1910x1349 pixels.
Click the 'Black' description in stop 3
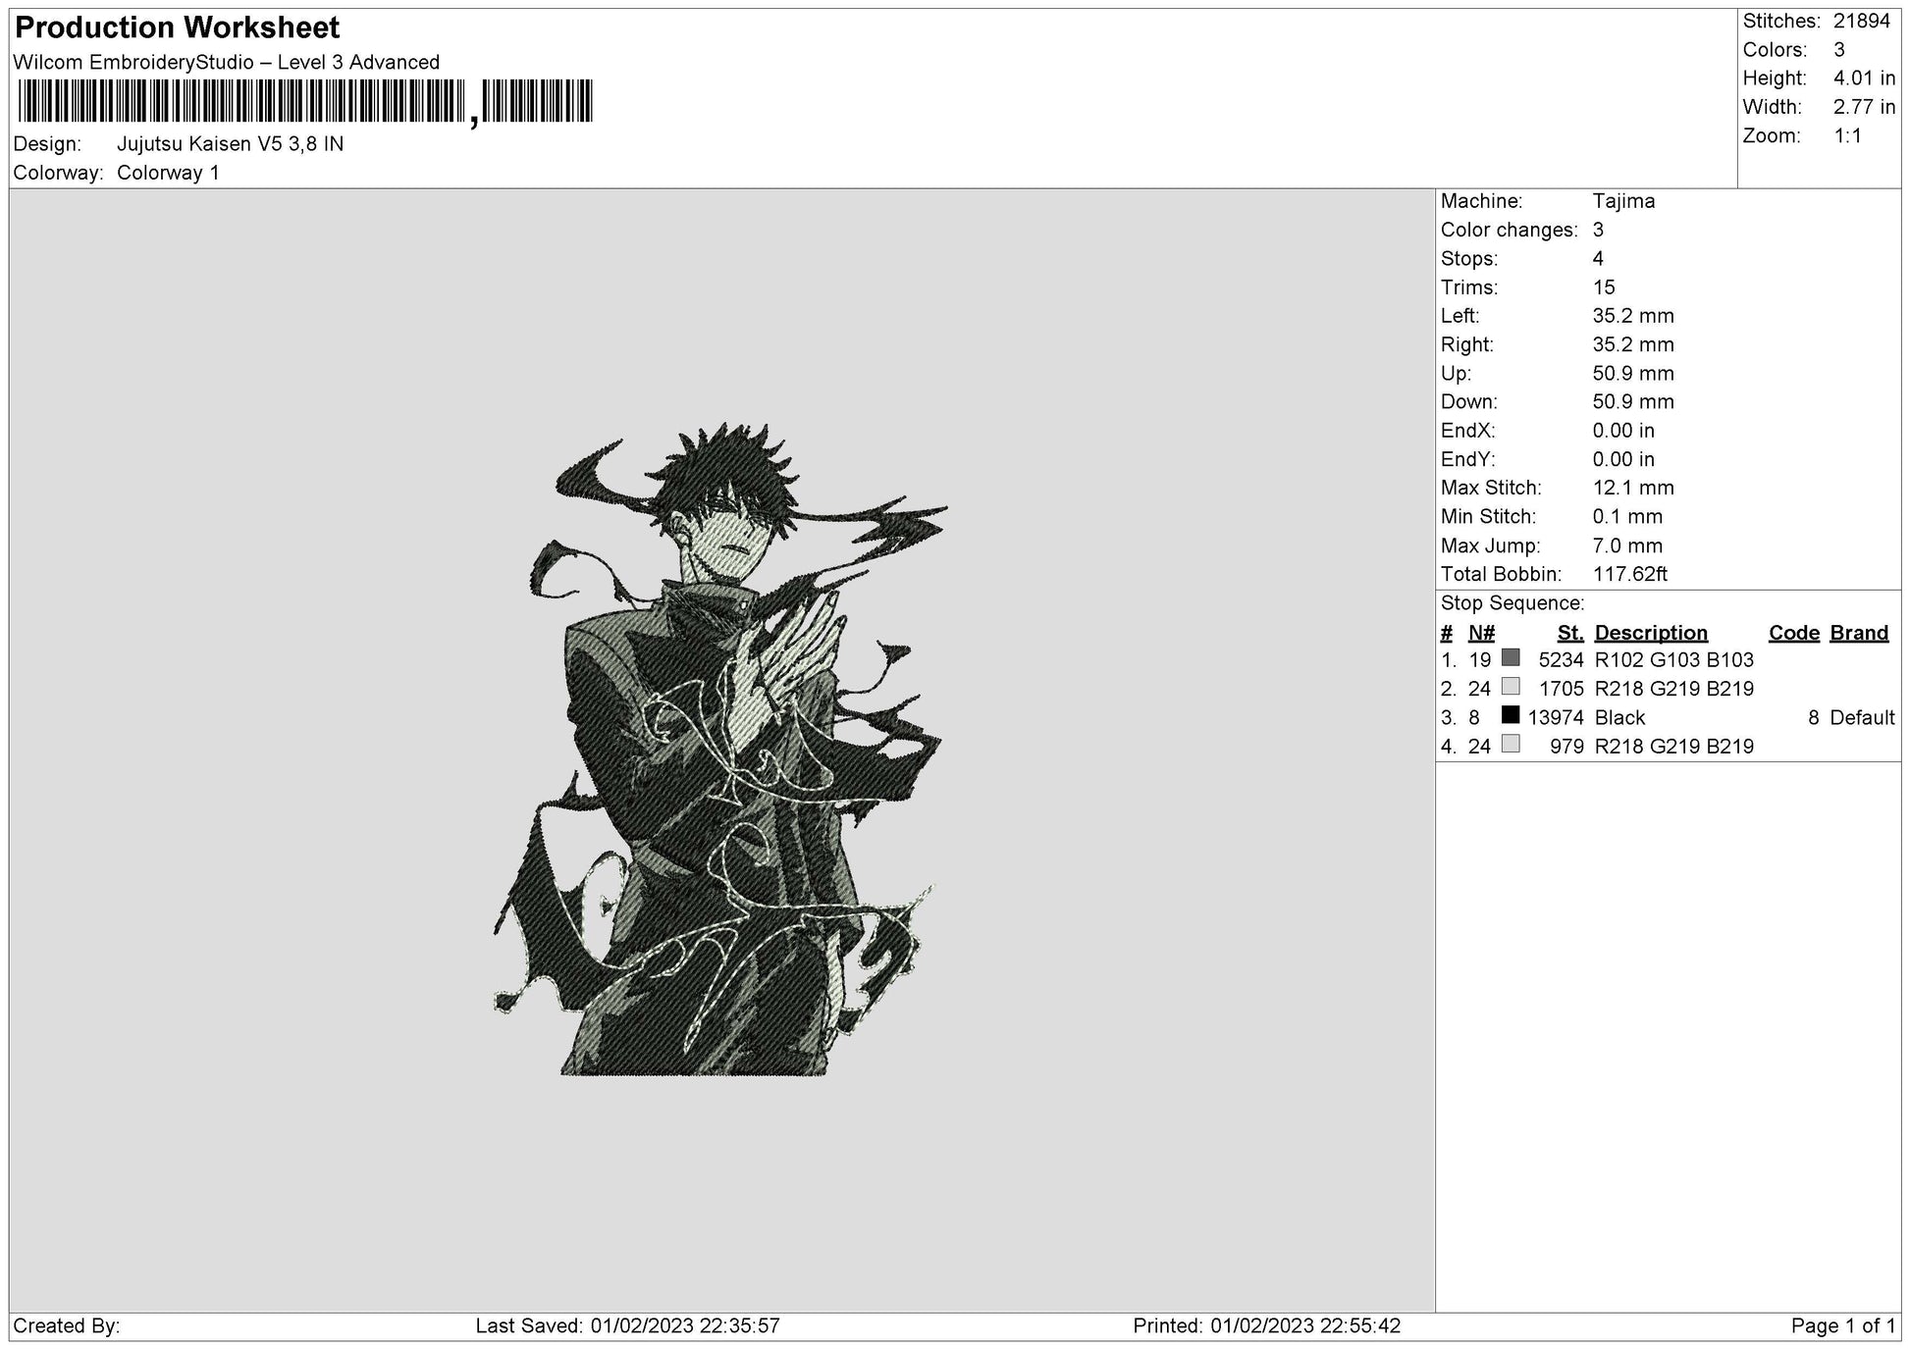tap(1620, 718)
